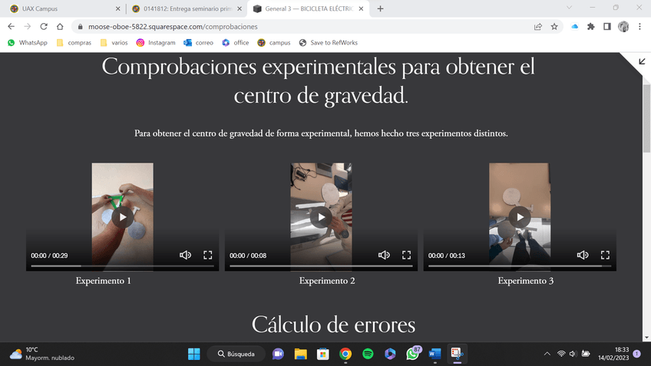The image size is (651, 366).
Task: Play the Experimento 1 video
Action: coord(123,217)
